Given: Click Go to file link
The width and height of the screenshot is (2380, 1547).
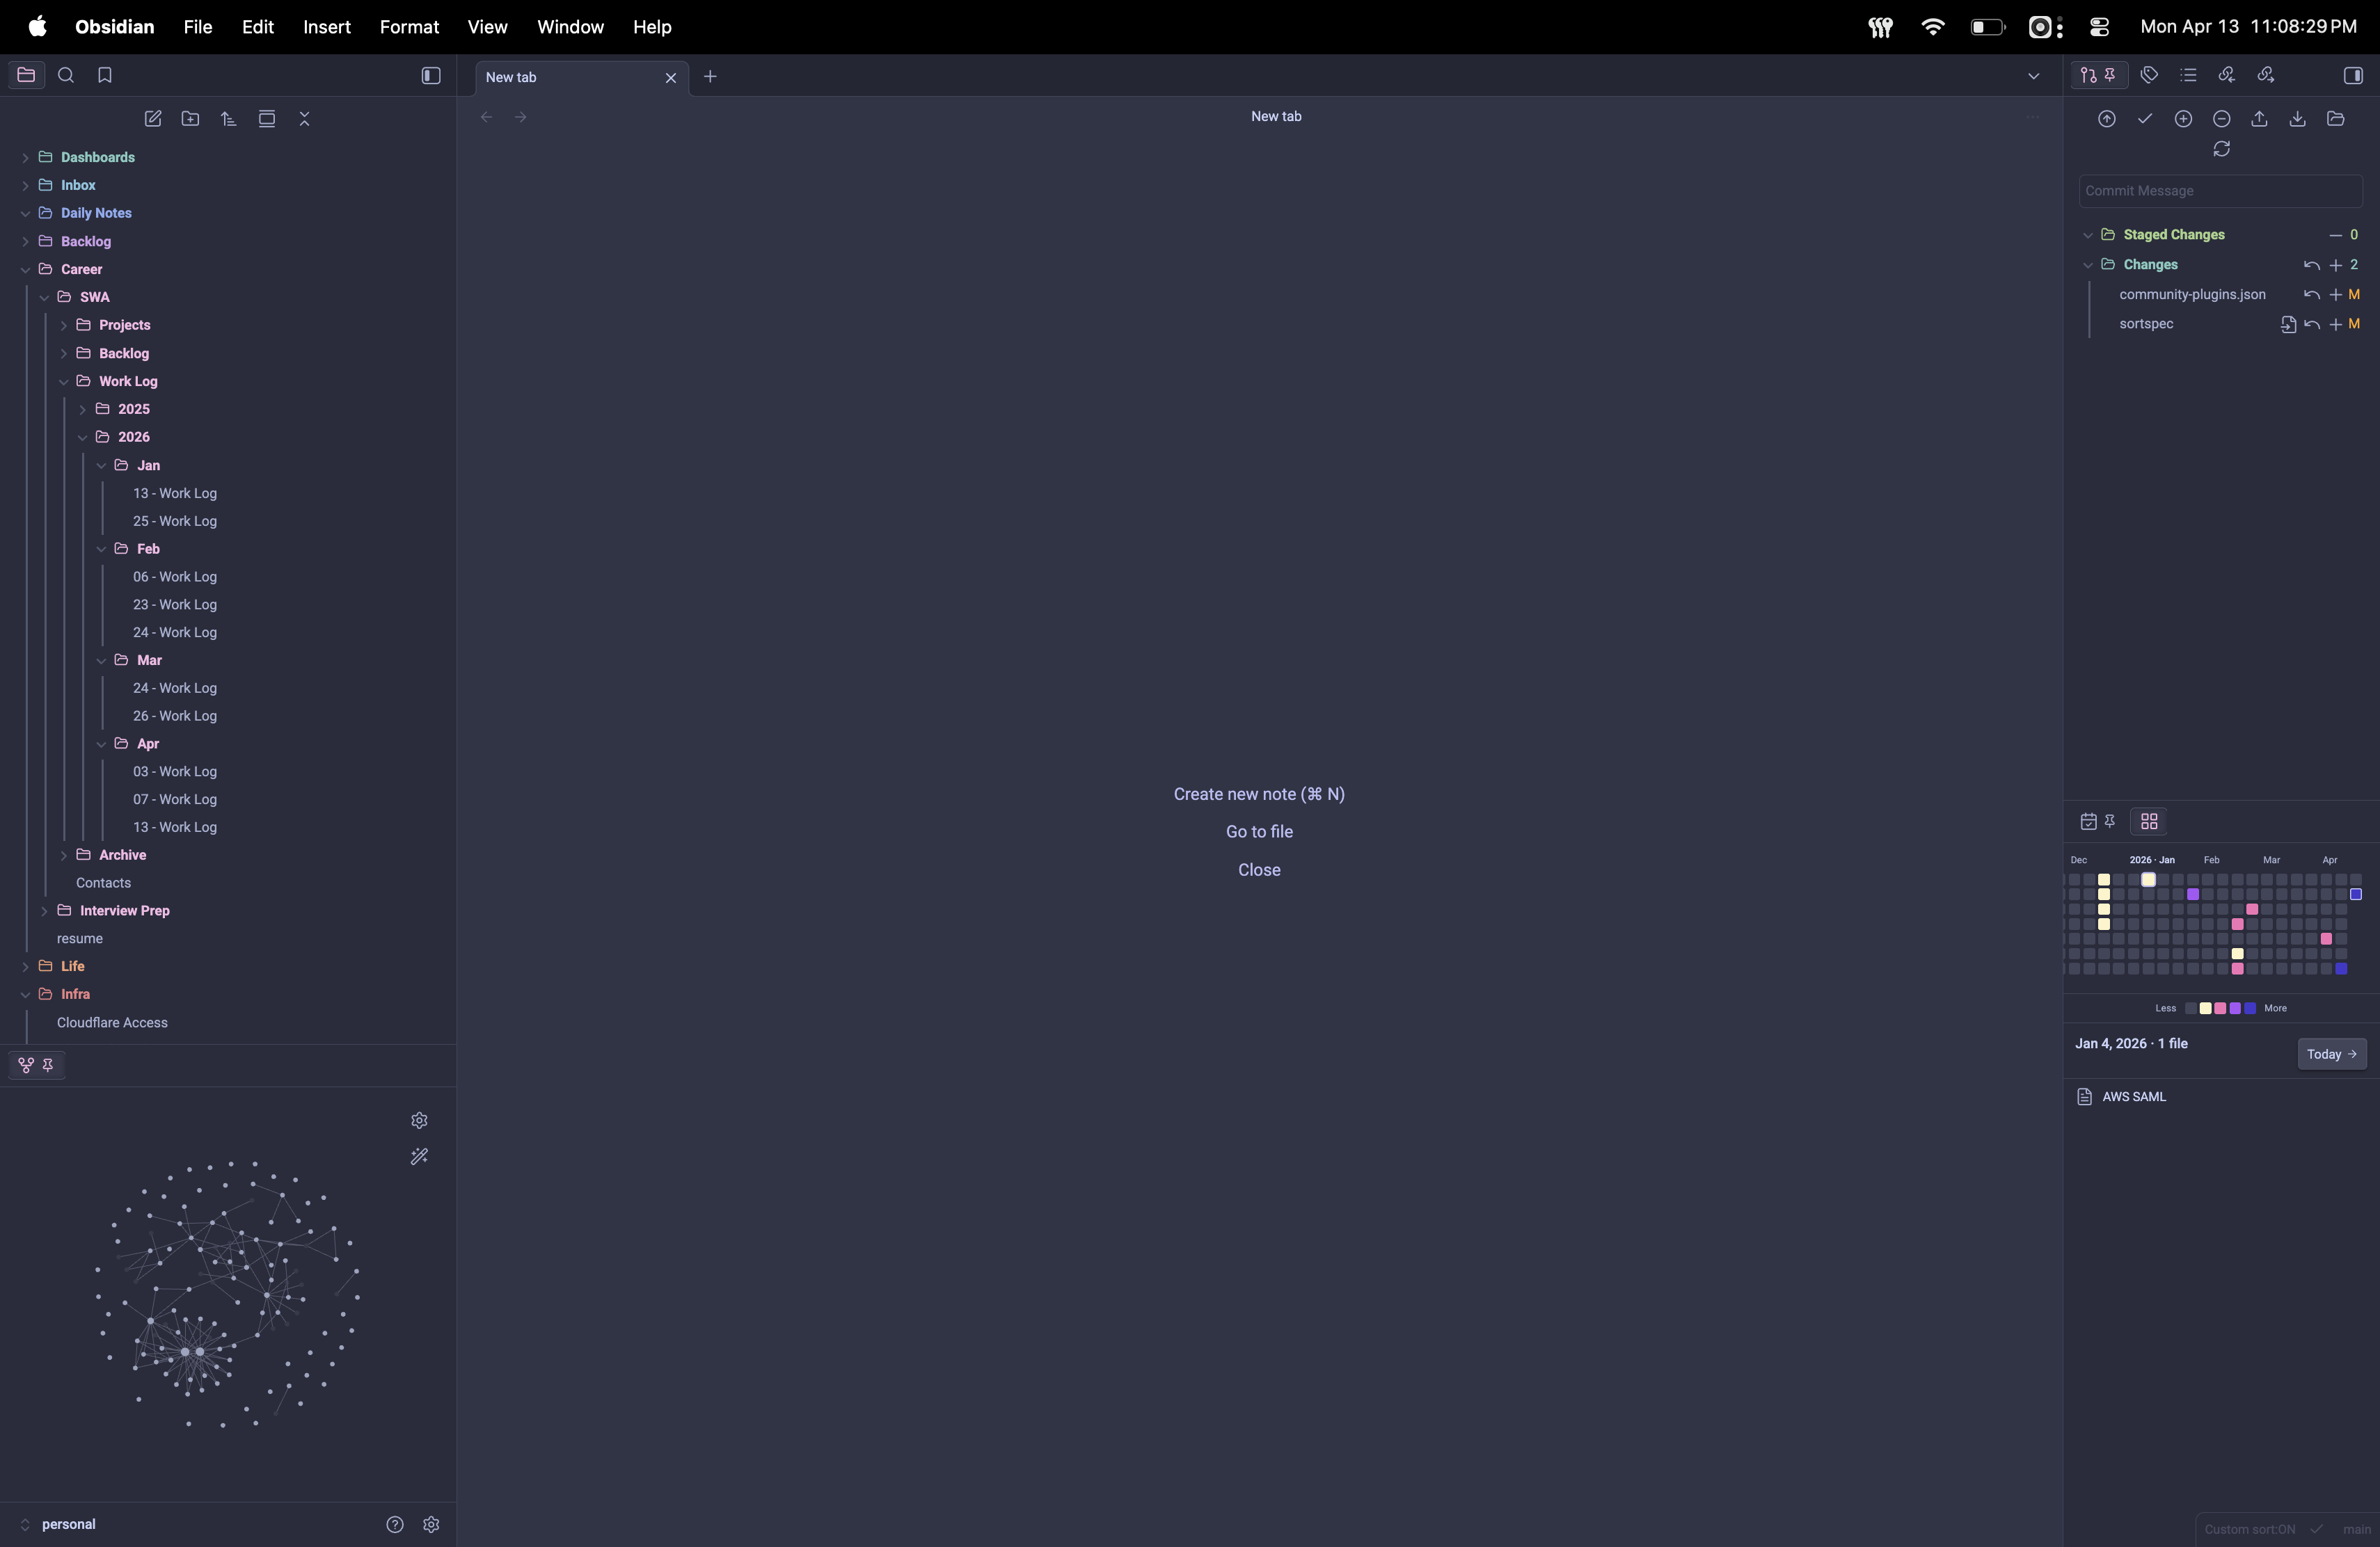Looking at the screenshot, I should point(1259,833).
